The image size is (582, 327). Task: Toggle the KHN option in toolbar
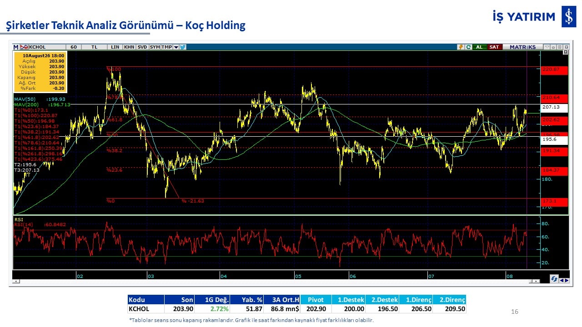(129, 47)
